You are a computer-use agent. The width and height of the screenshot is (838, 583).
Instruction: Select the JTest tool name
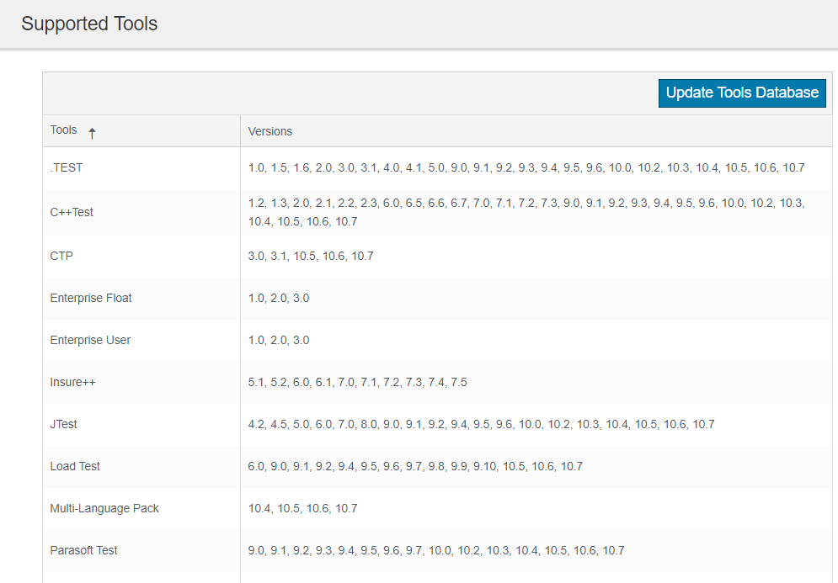(x=64, y=425)
